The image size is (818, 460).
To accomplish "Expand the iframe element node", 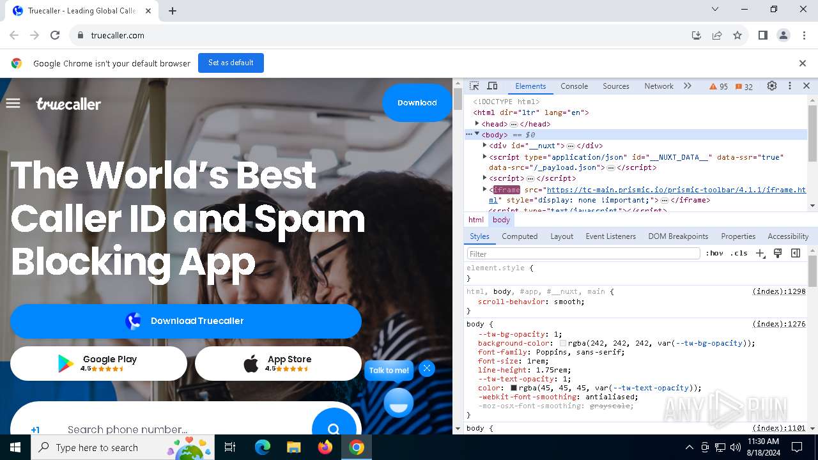I will pyautogui.click(x=484, y=189).
